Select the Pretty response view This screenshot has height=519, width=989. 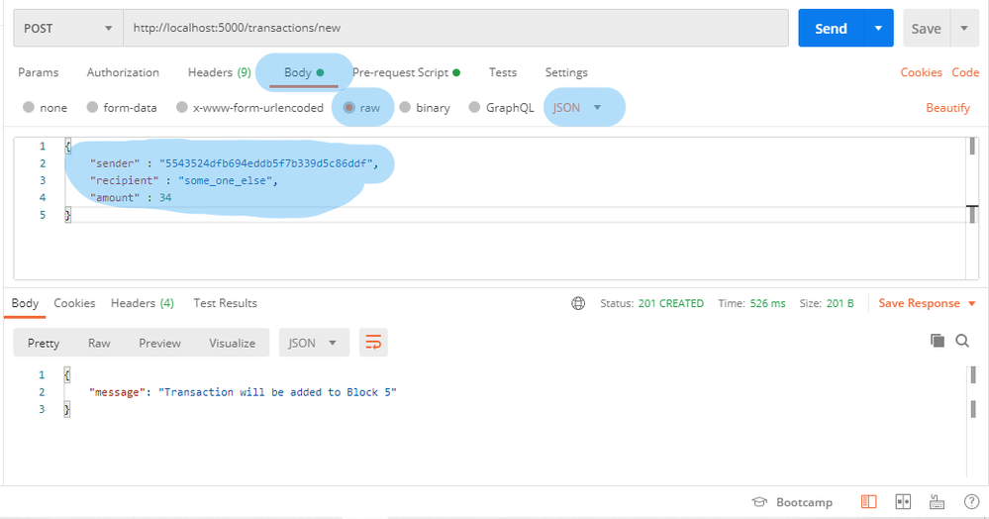(44, 343)
